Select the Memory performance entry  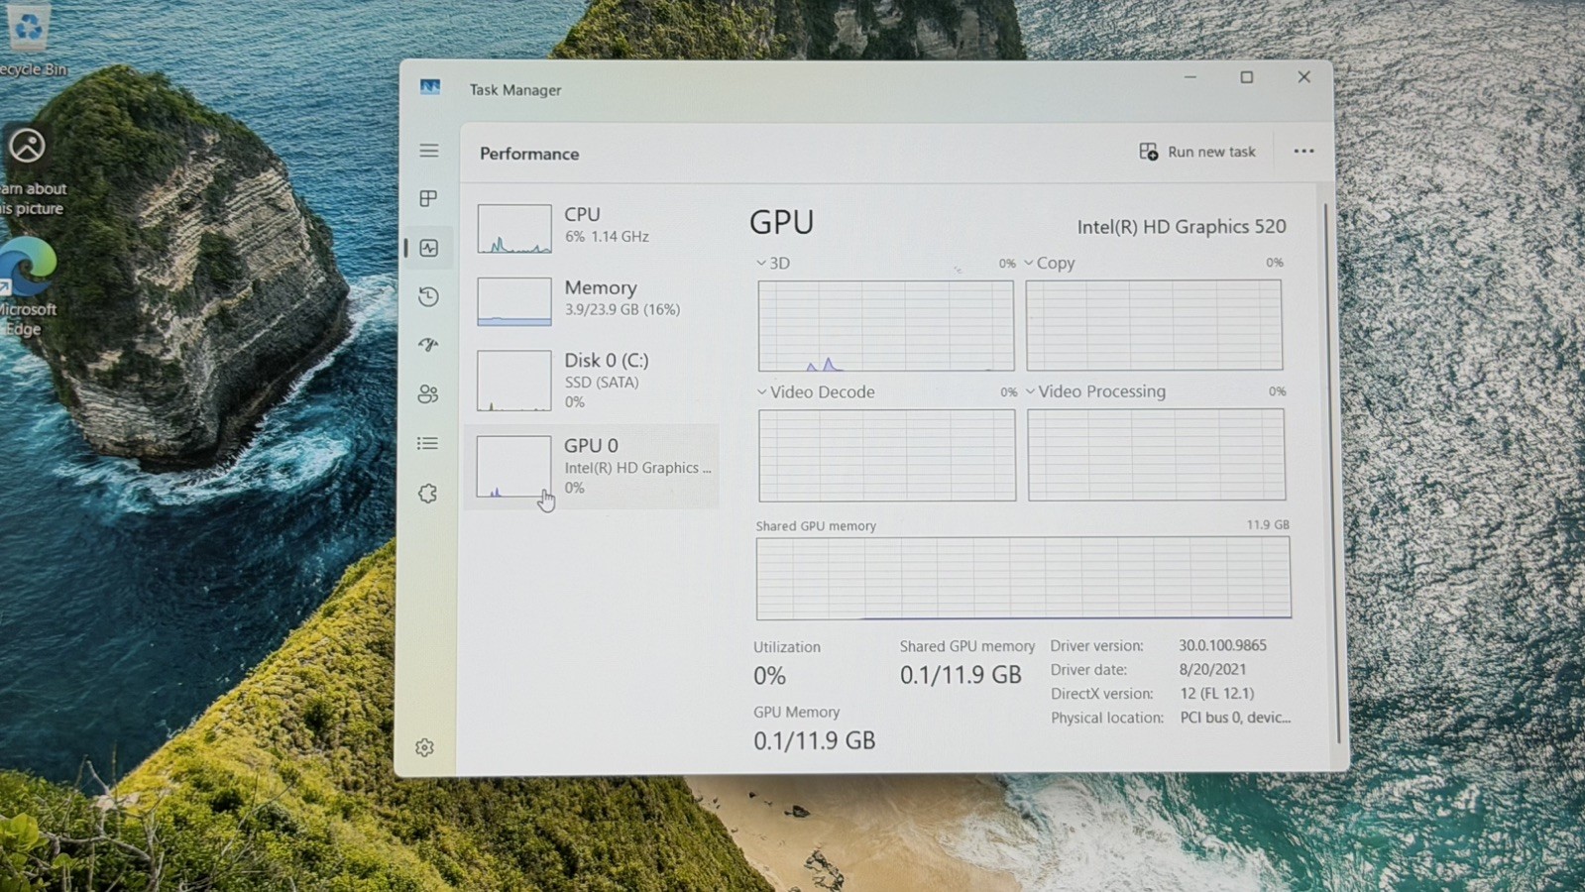pos(592,300)
